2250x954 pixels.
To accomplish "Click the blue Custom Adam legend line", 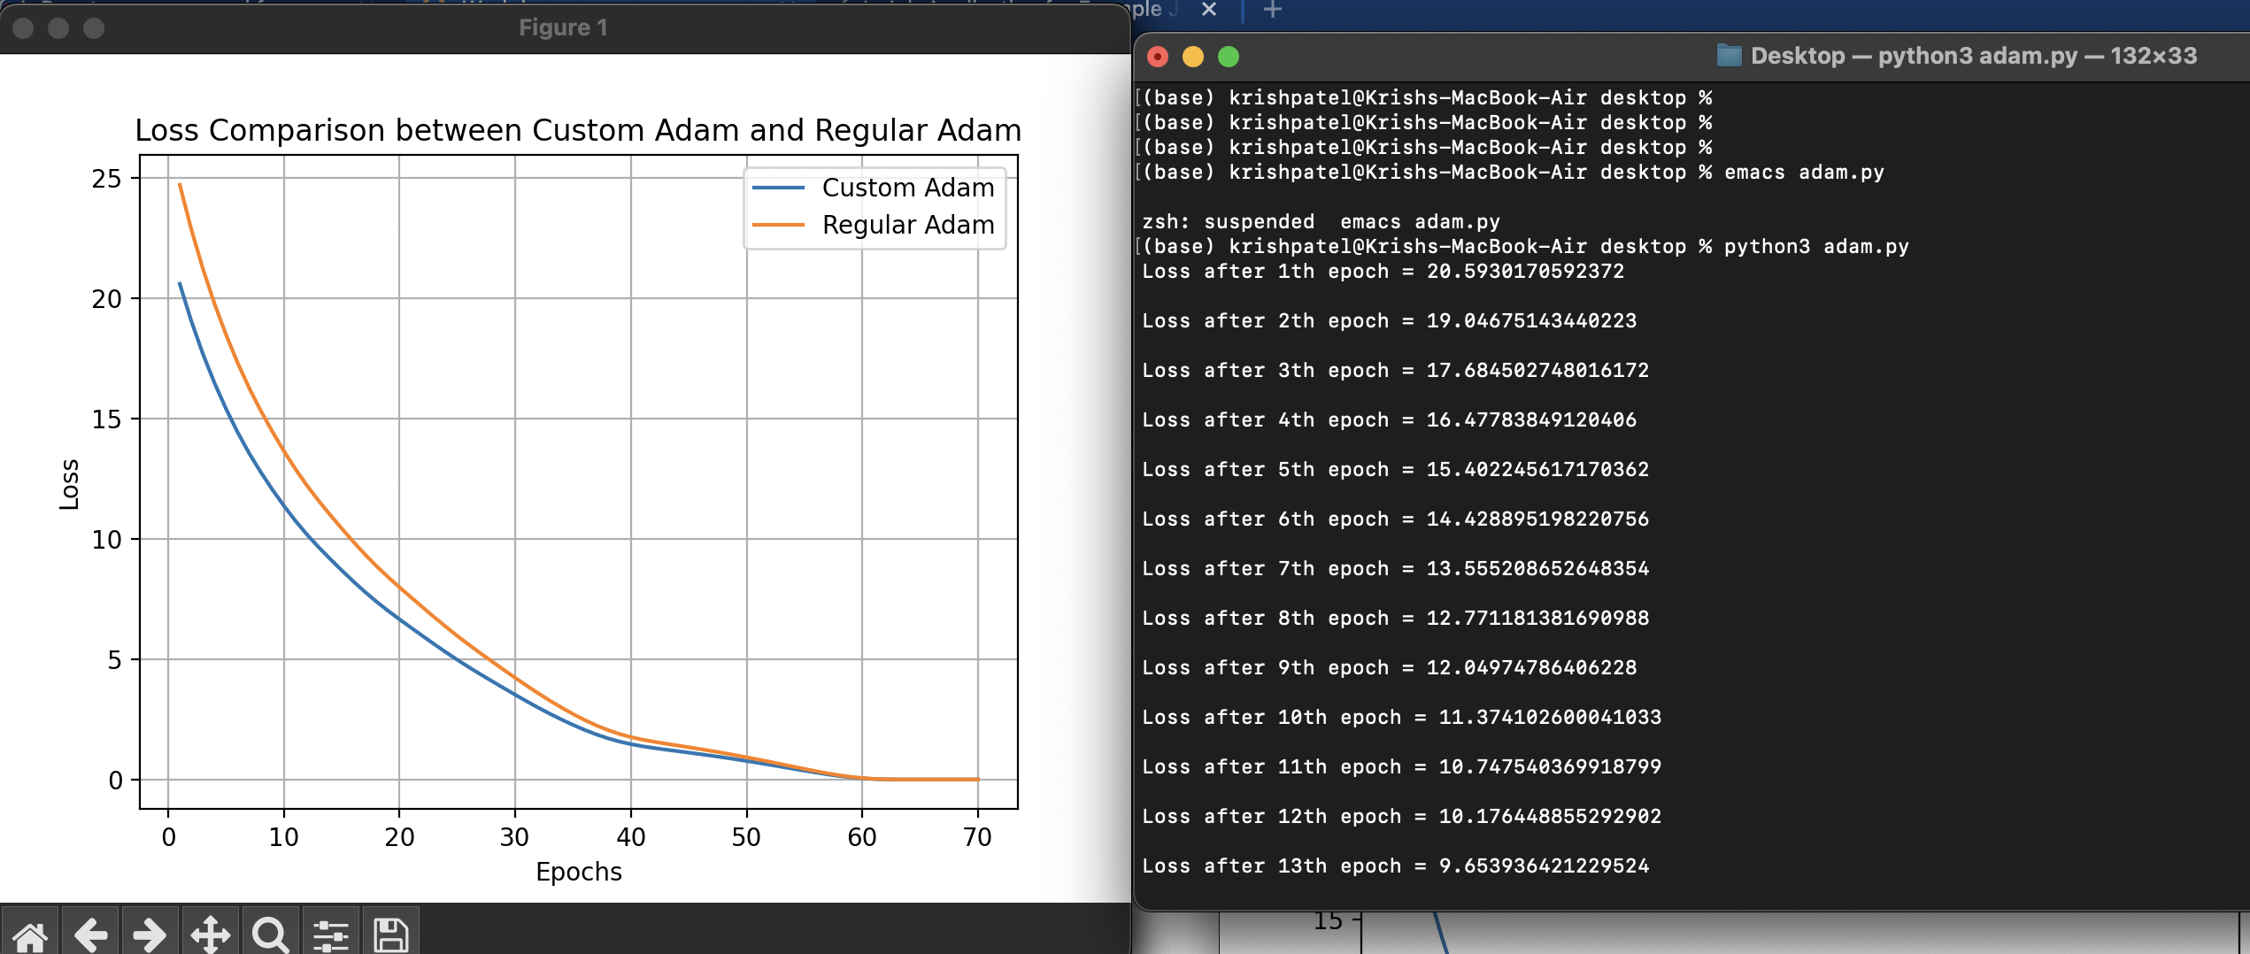I will (778, 188).
